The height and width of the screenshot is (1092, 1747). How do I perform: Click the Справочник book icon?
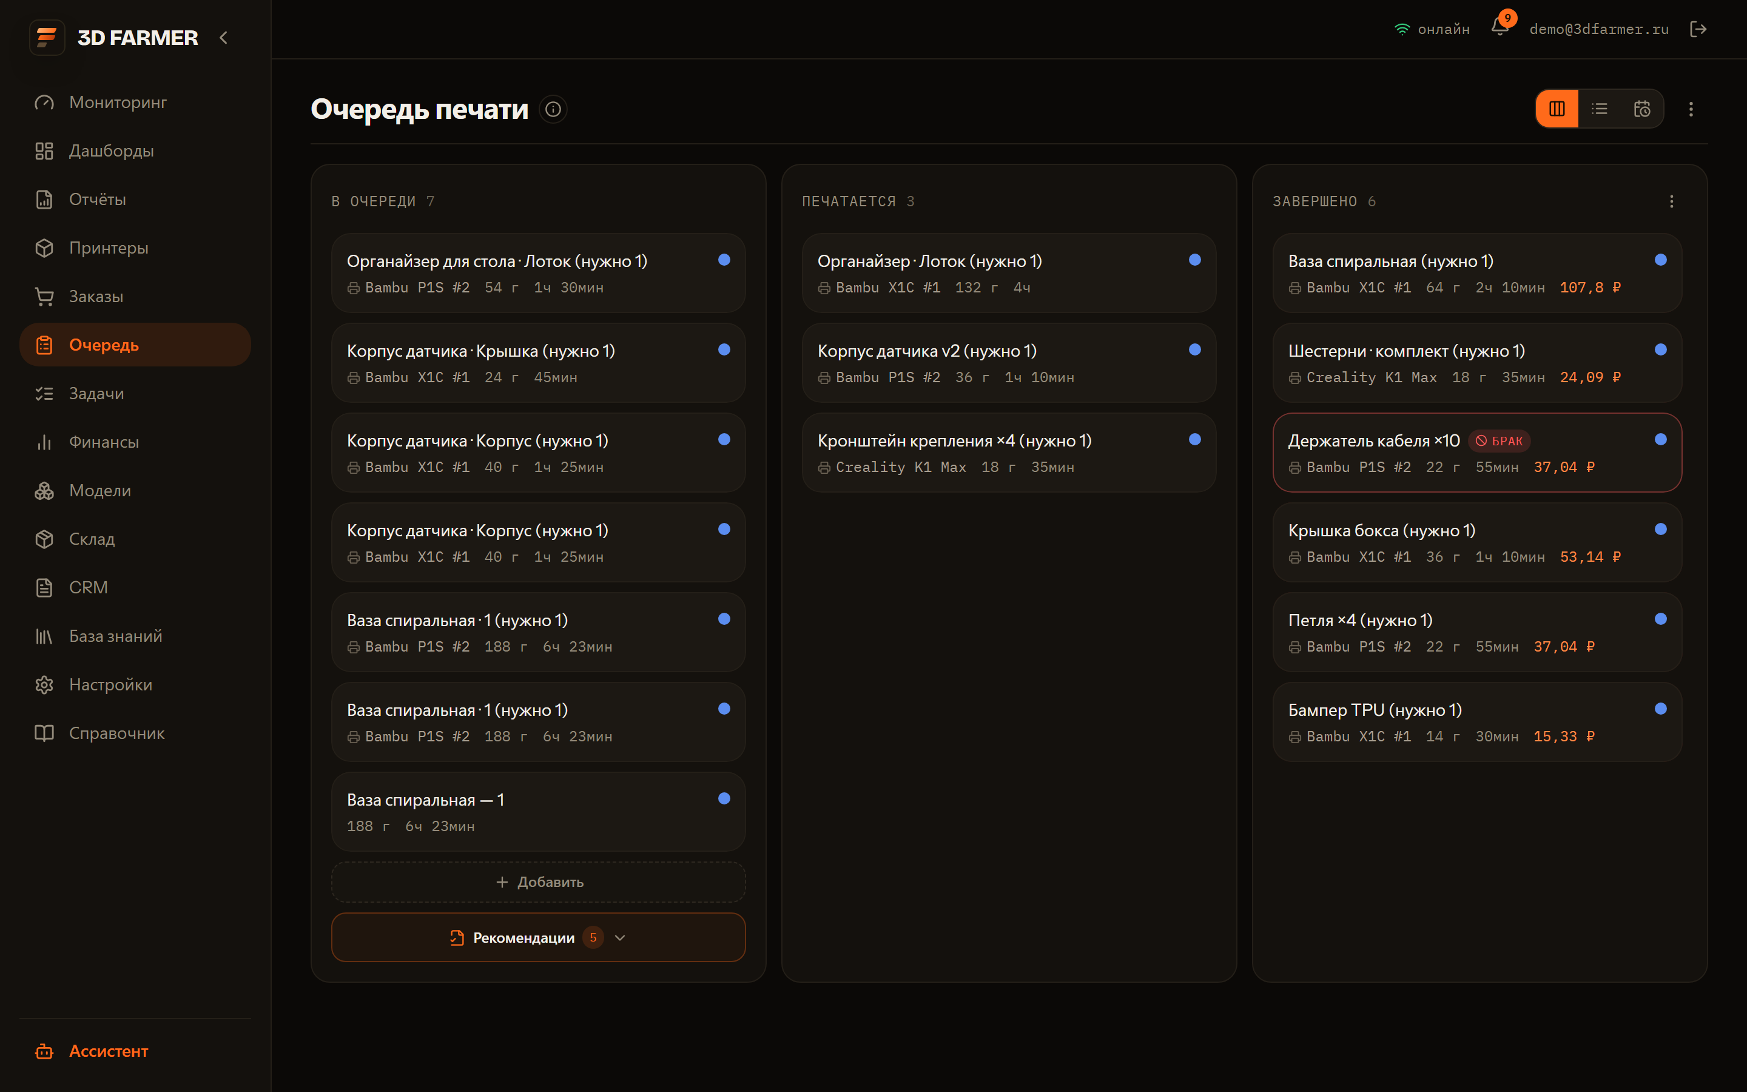44,733
